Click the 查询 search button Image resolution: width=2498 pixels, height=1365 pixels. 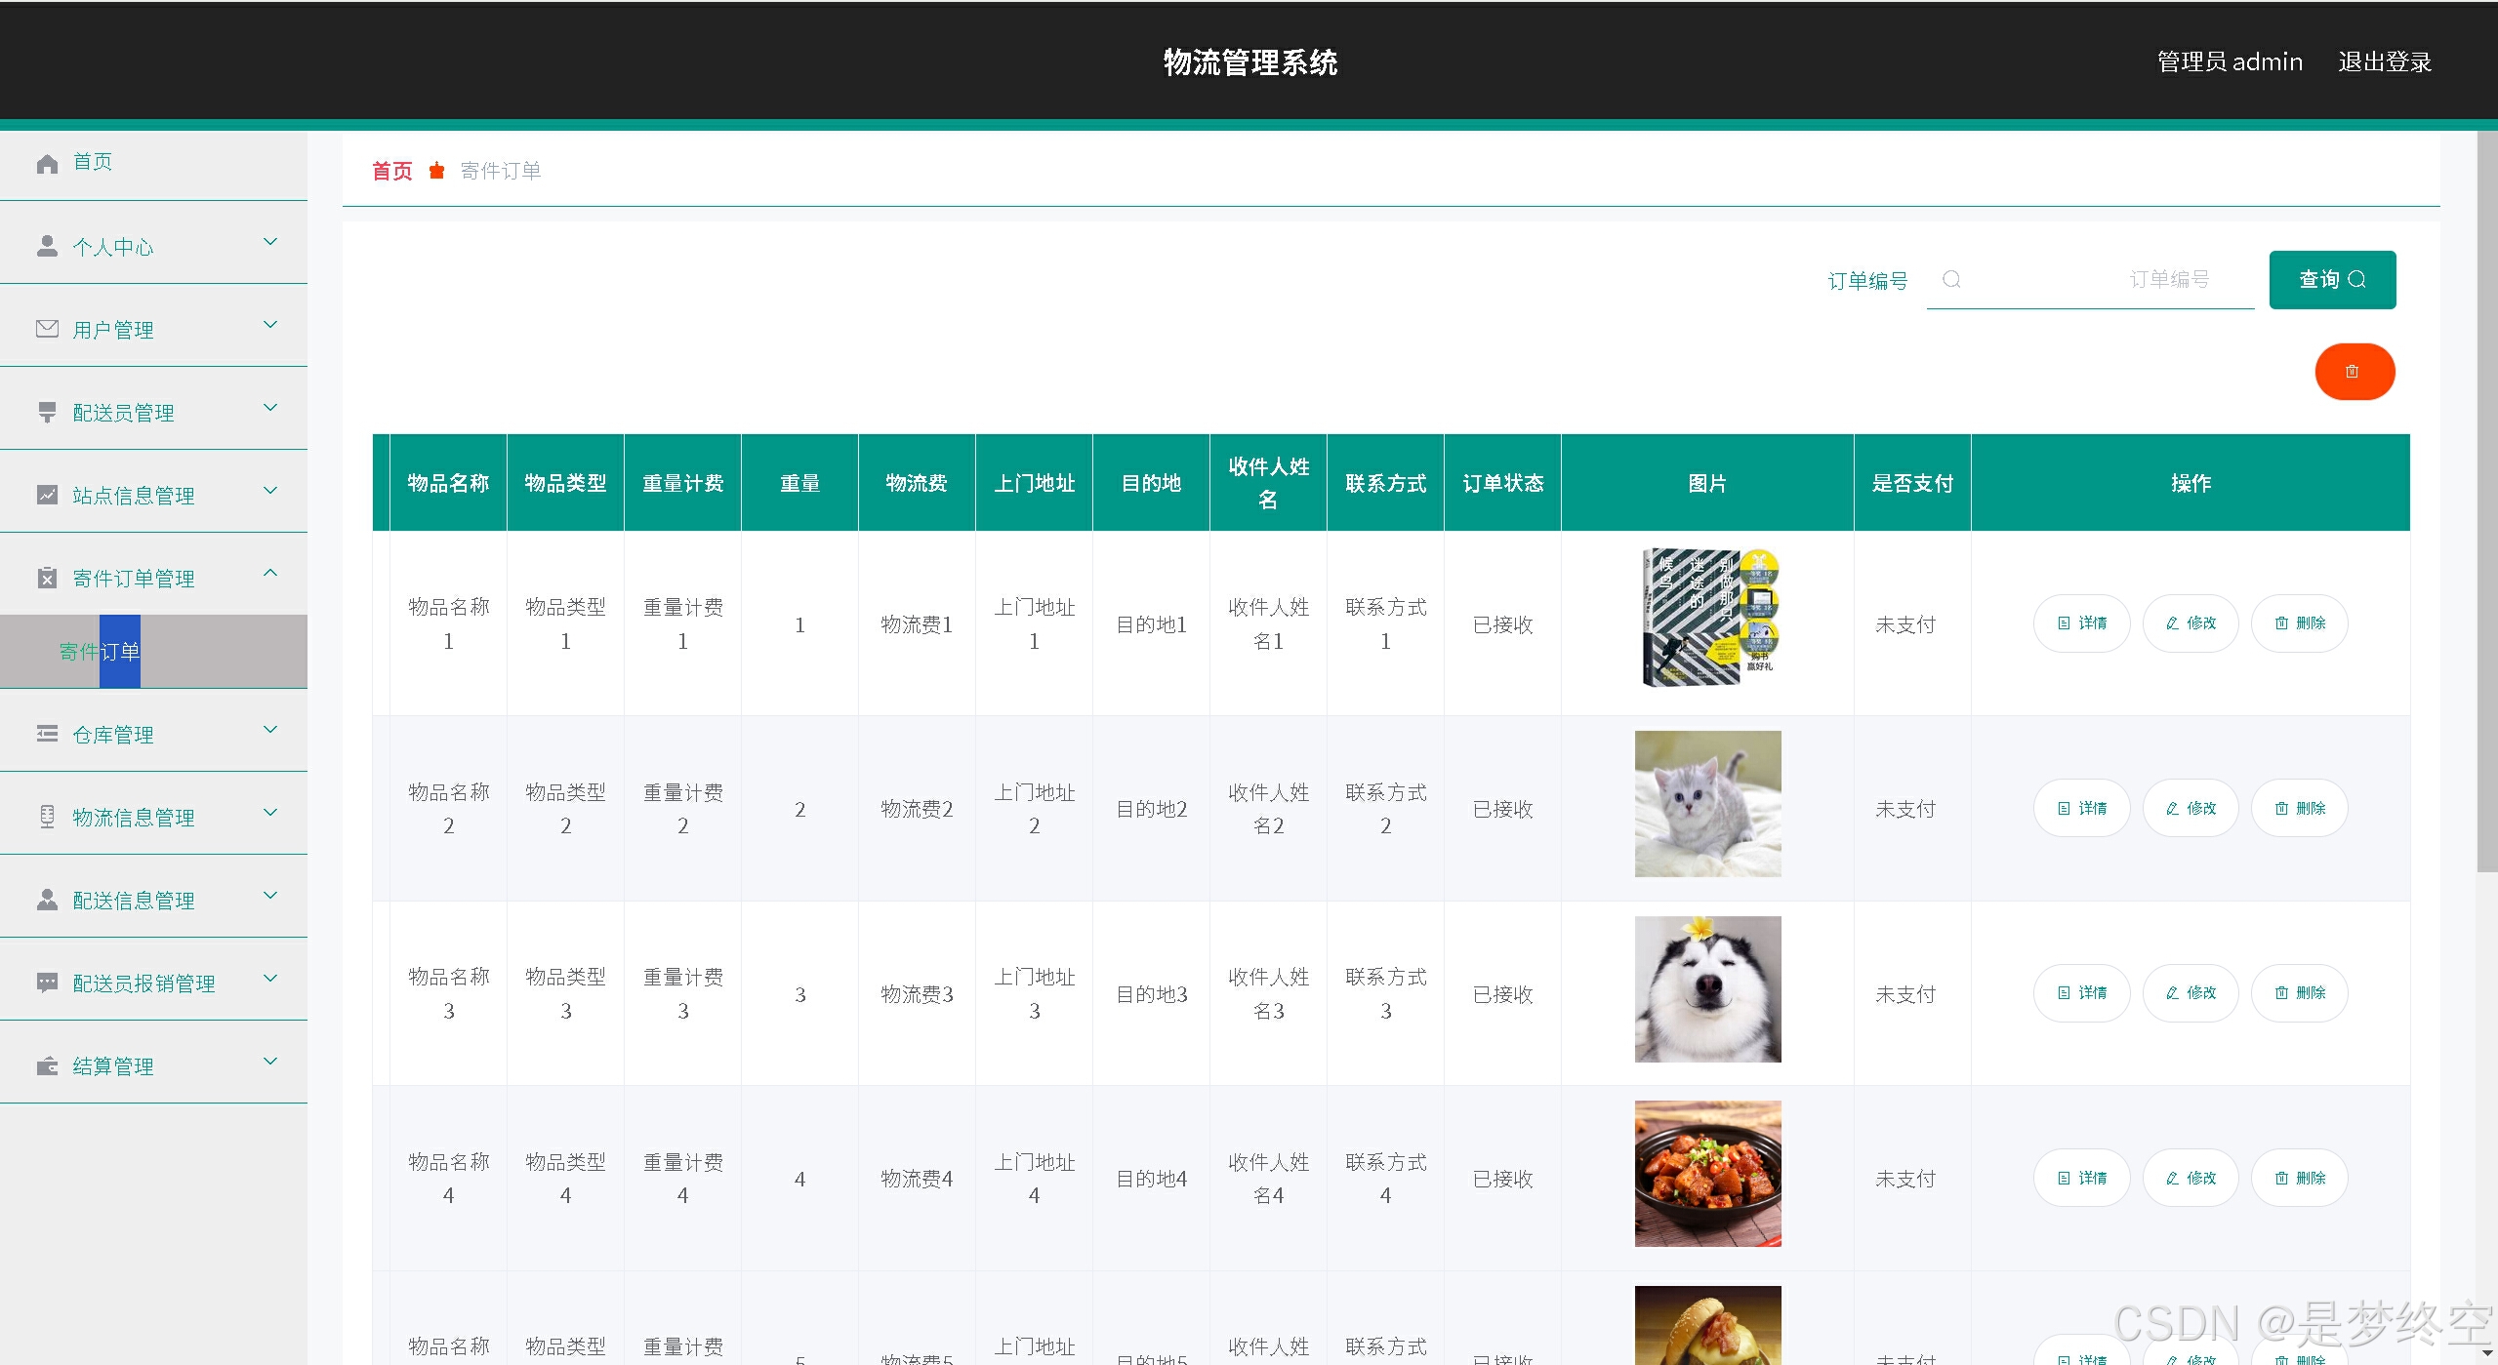(2331, 280)
